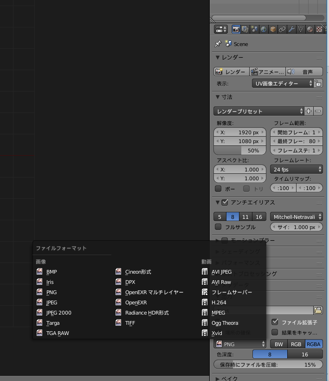Open the editor type selector in properties header
Screen dimensions: 329x381
click(x=220, y=29)
